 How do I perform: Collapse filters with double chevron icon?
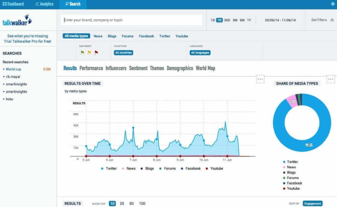pyautogui.click(x=332, y=20)
